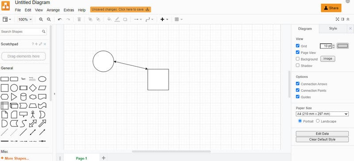Click the Share button
This screenshot has width=354, height=161.
coord(331,8)
